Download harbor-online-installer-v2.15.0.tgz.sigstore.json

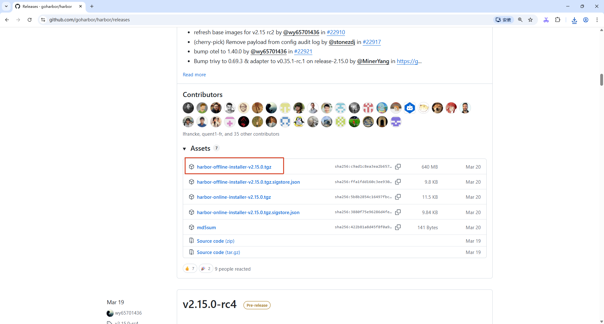248,213
